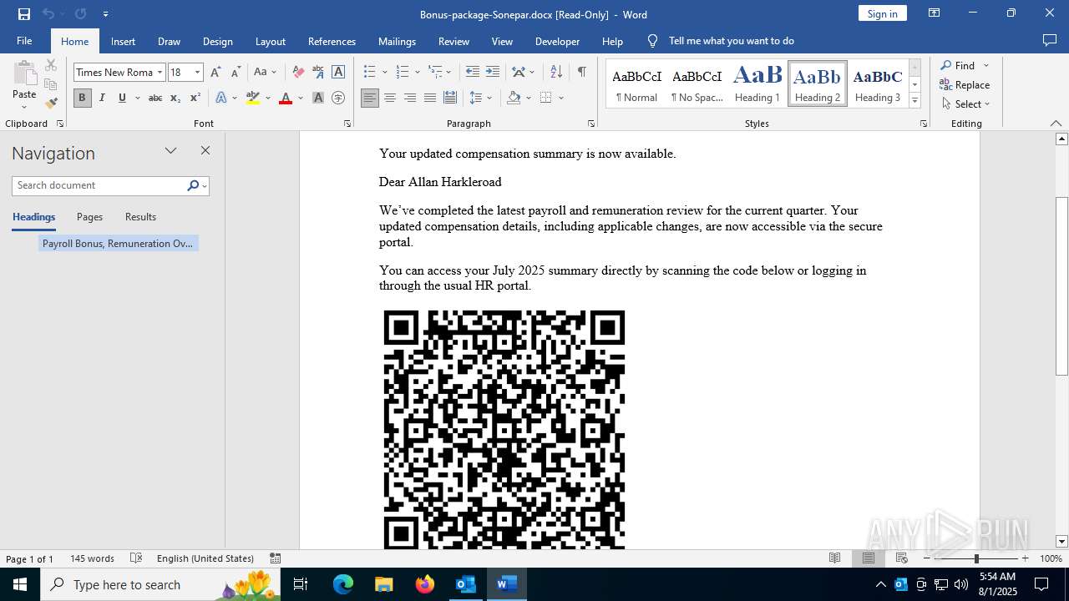Apply the Normal style
1069x601 pixels.
[x=636, y=83]
